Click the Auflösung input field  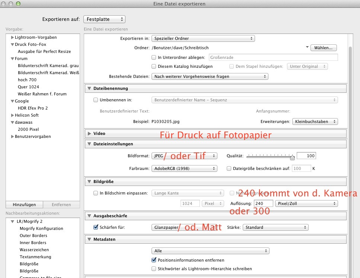pyautogui.click(x=263, y=203)
